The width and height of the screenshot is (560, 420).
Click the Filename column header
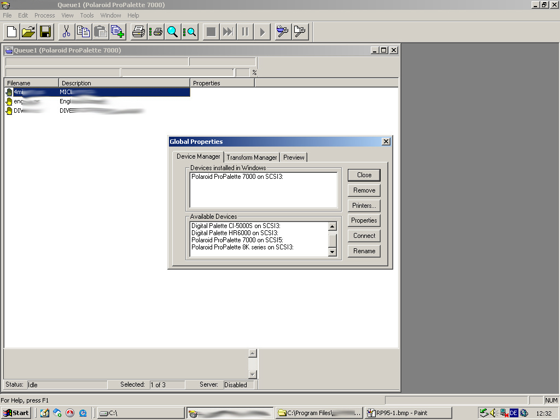31,83
